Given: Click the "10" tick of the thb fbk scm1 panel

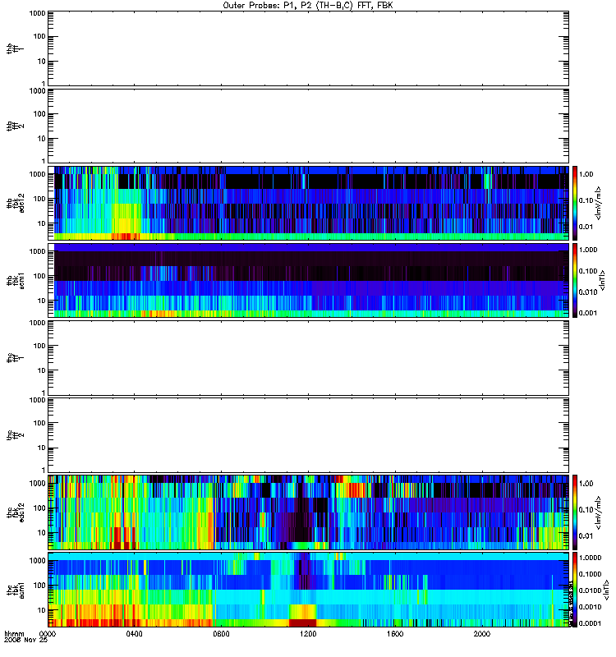Looking at the screenshot, I should tap(42, 301).
